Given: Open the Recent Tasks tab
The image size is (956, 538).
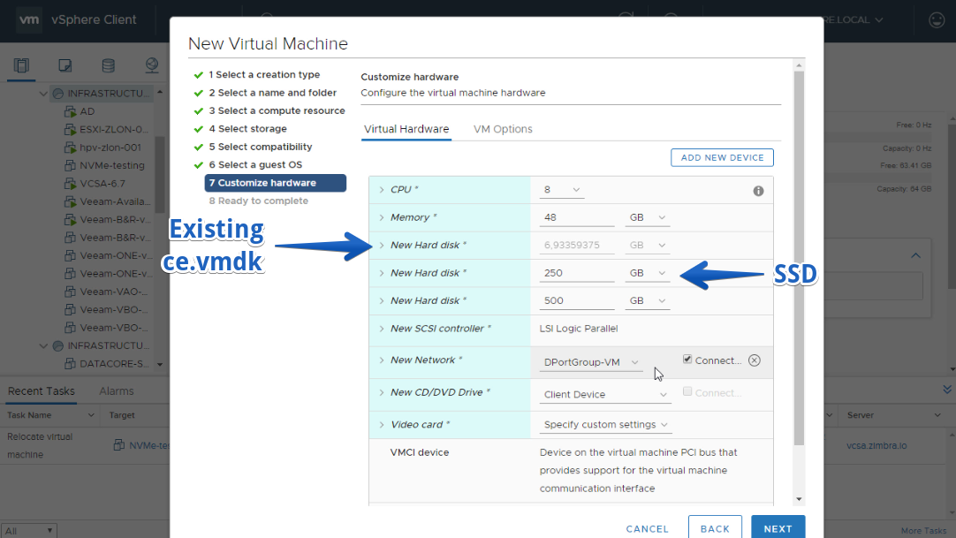Looking at the screenshot, I should coord(41,391).
